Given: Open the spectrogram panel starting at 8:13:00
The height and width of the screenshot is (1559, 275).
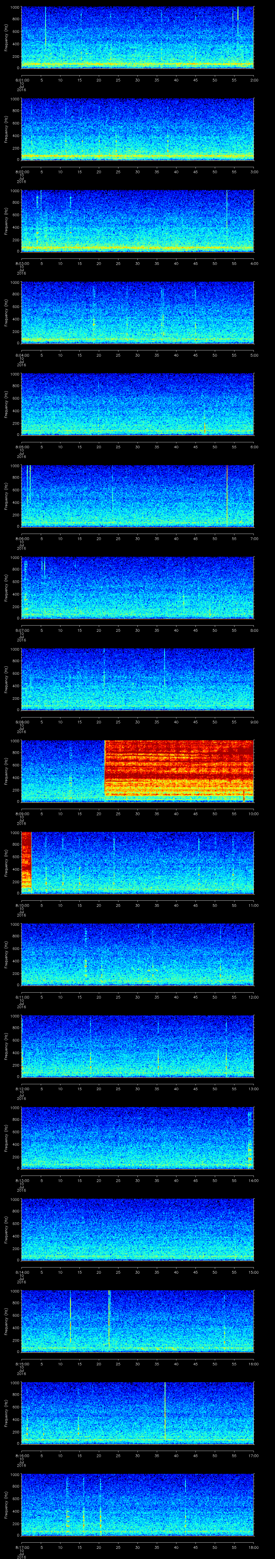Looking at the screenshot, I should coord(138,1138).
